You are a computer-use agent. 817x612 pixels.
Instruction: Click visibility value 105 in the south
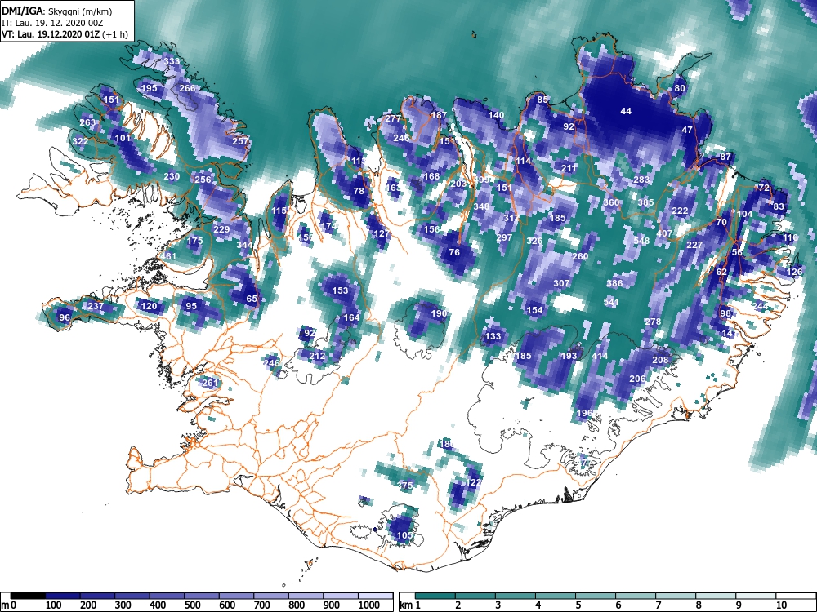point(405,535)
